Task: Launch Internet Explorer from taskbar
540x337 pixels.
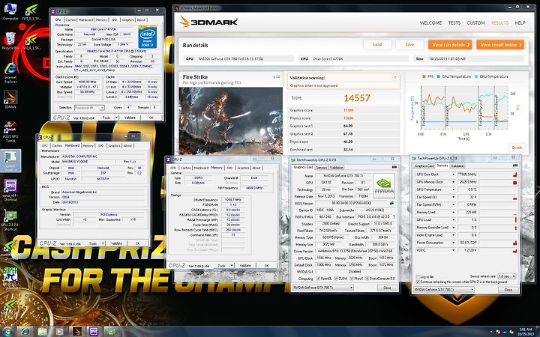Action: (x=25, y=332)
